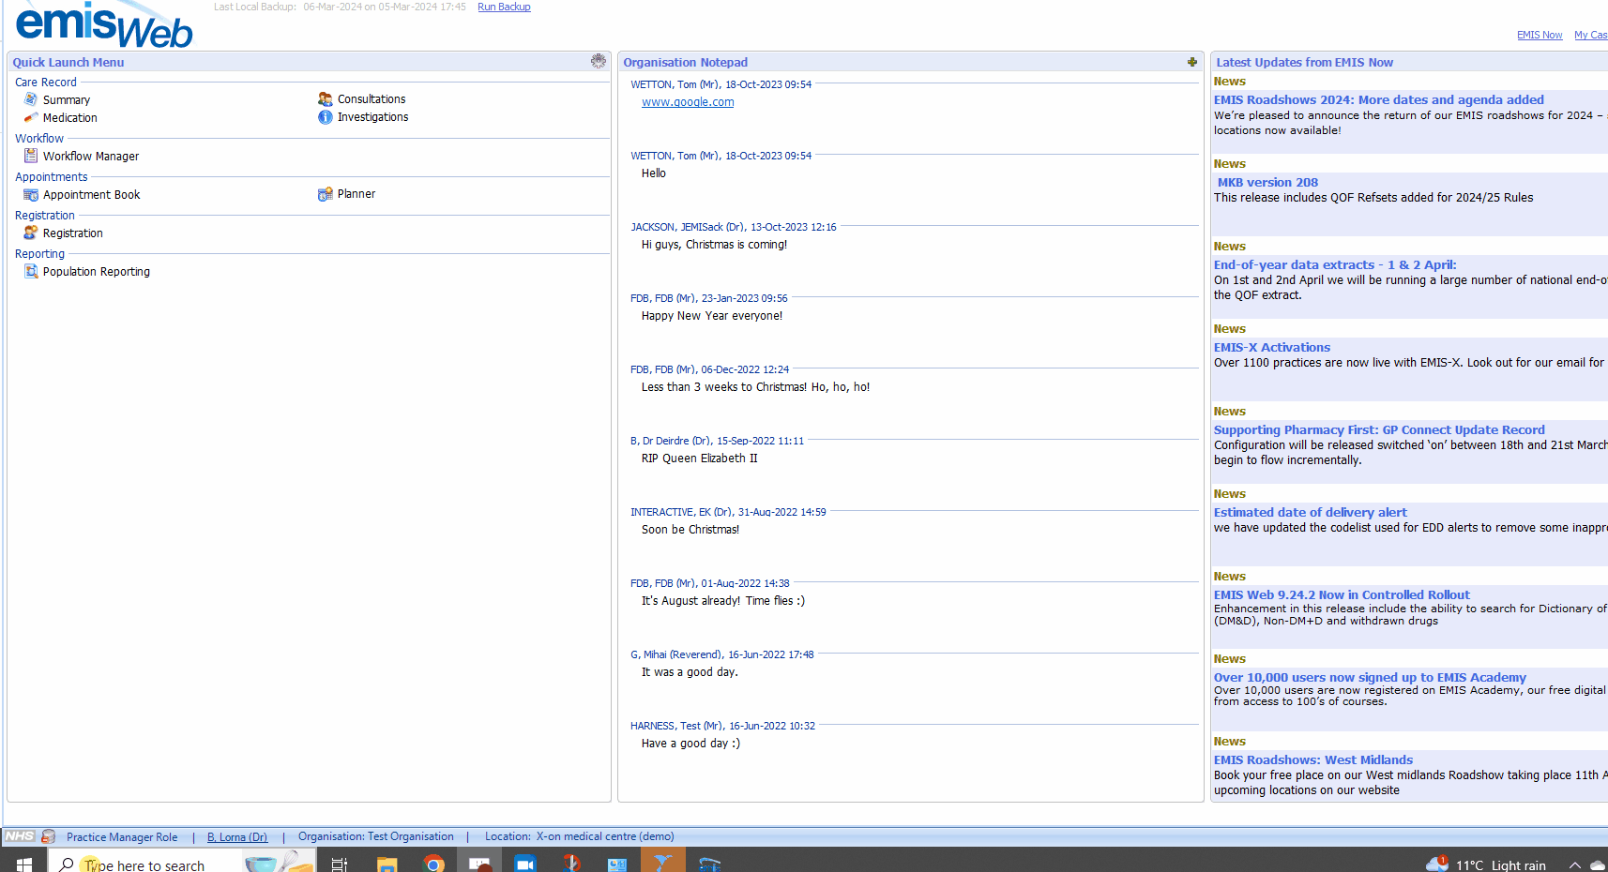
Task: Open the MKB version 208 news item
Action: point(1267,182)
